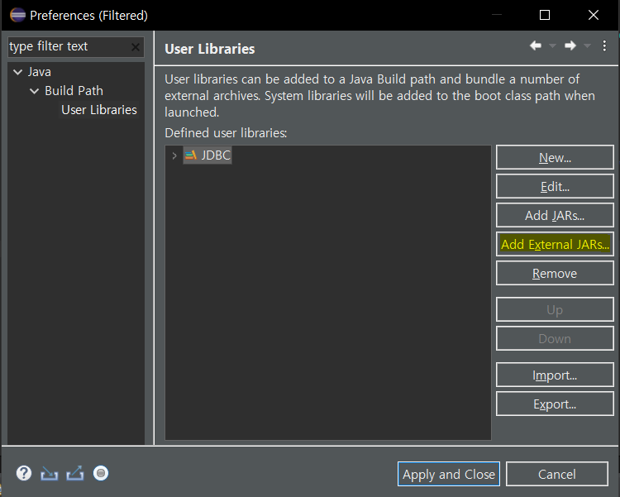Open the Help question mark icon

(x=24, y=473)
